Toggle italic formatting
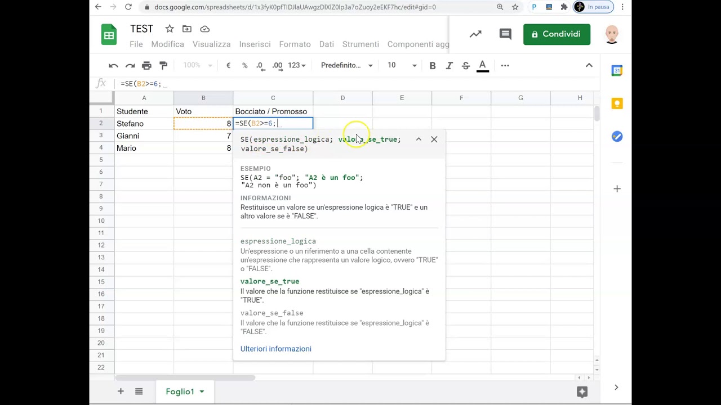This screenshot has width=721, height=405. [x=449, y=65]
